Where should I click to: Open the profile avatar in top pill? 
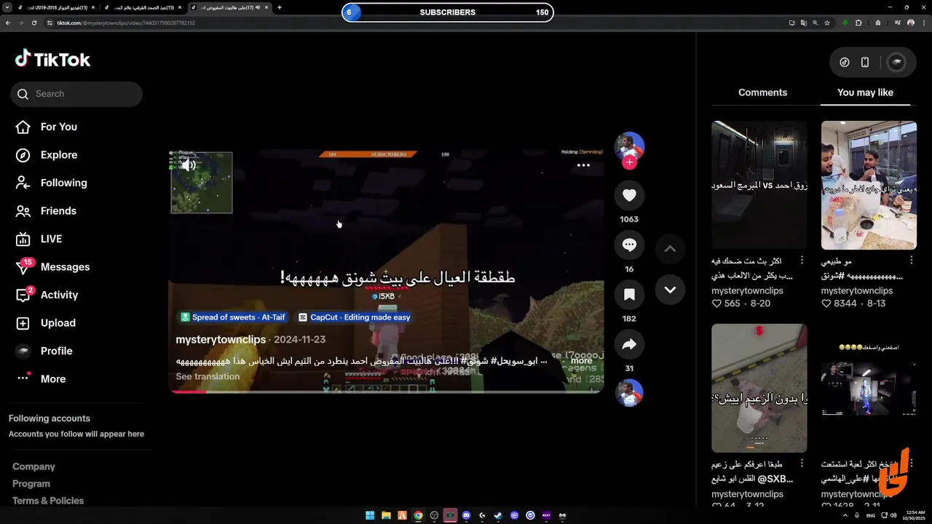(896, 63)
